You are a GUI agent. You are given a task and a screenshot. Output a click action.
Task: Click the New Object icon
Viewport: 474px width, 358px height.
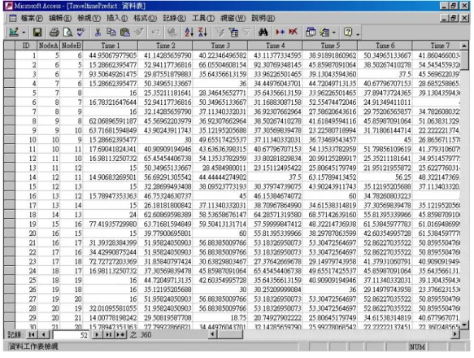point(324,32)
